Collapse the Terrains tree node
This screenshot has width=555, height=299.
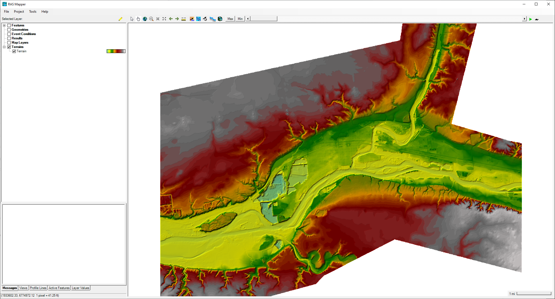coord(4,47)
